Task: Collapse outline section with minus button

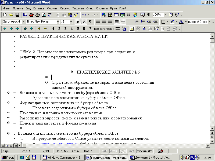Action: 45,29
